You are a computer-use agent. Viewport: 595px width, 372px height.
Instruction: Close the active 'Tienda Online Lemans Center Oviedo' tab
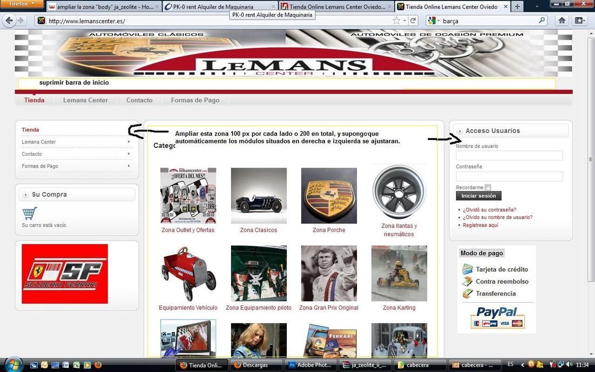[x=505, y=6]
